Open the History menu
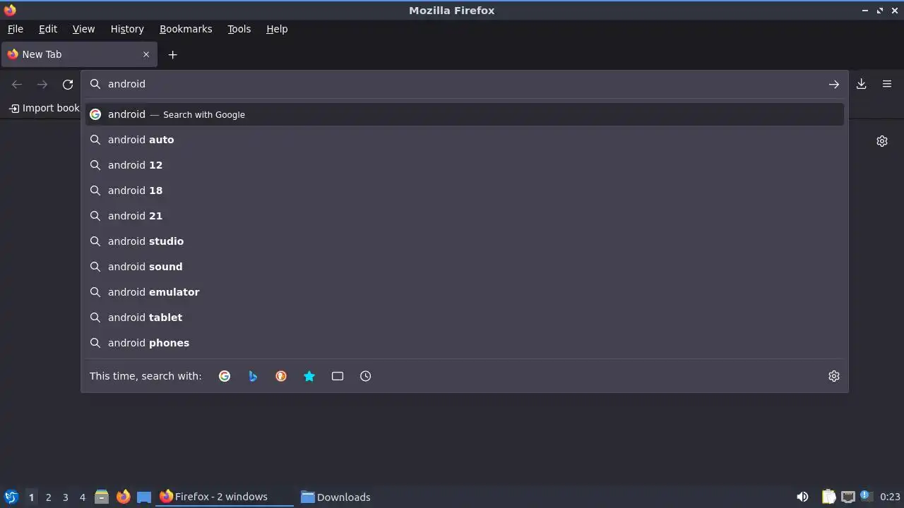This screenshot has height=508, width=904. (127, 29)
